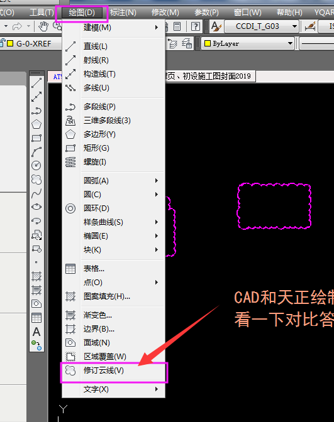Screen dimensions: 334x422
Task: Select the Ellipse tool in the left toolbar
Action: coord(36,207)
